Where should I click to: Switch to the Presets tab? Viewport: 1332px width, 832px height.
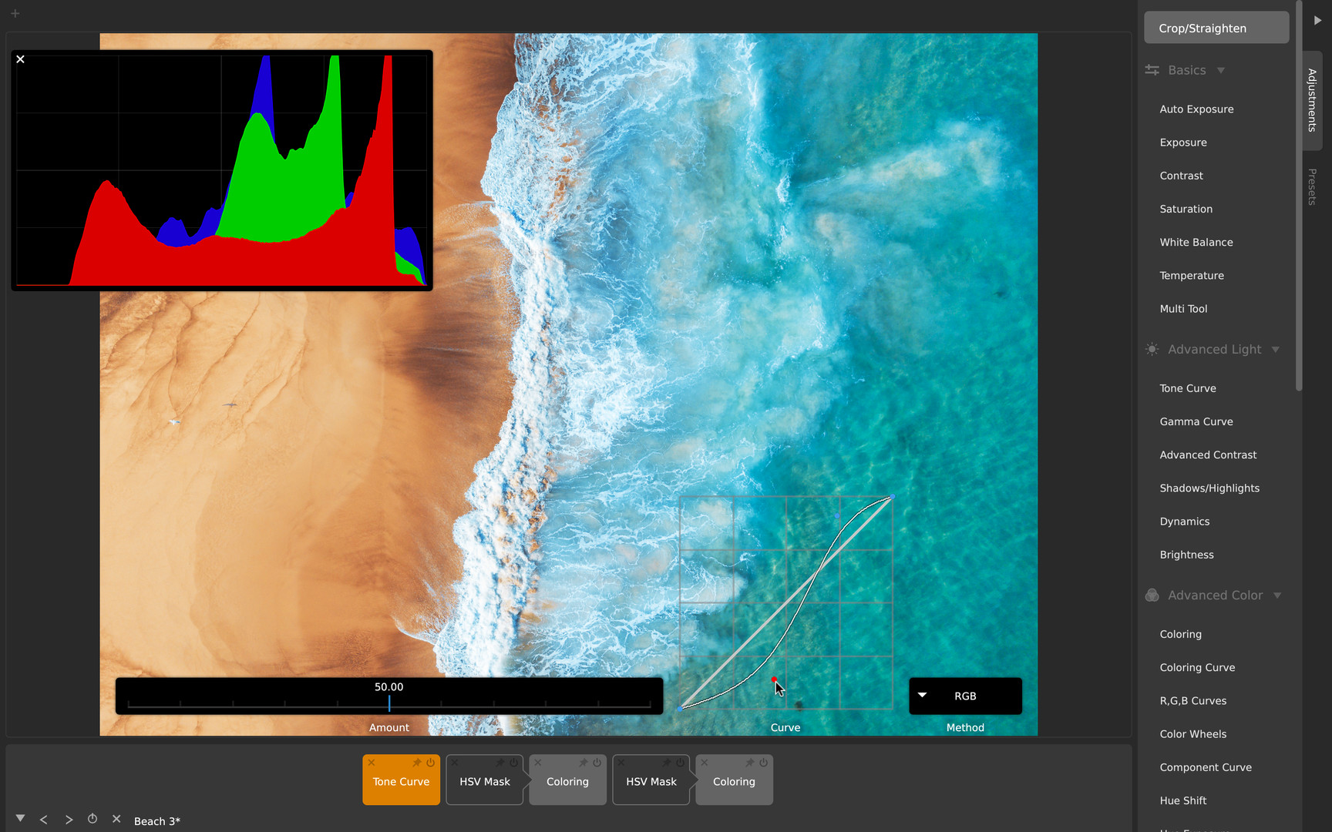pos(1312,187)
